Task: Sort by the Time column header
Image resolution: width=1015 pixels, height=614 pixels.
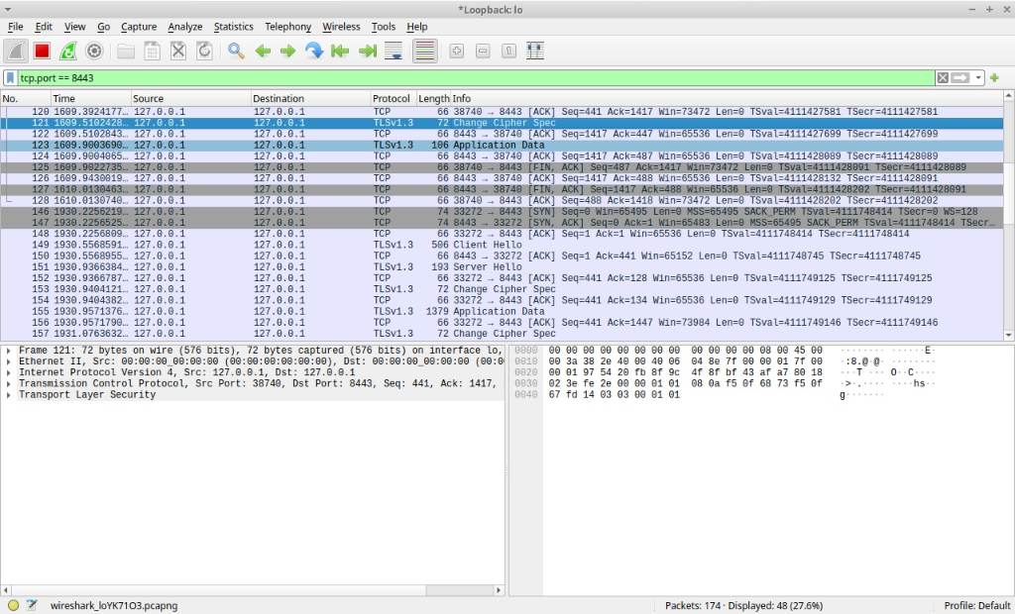Action: pyautogui.click(x=90, y=98)
